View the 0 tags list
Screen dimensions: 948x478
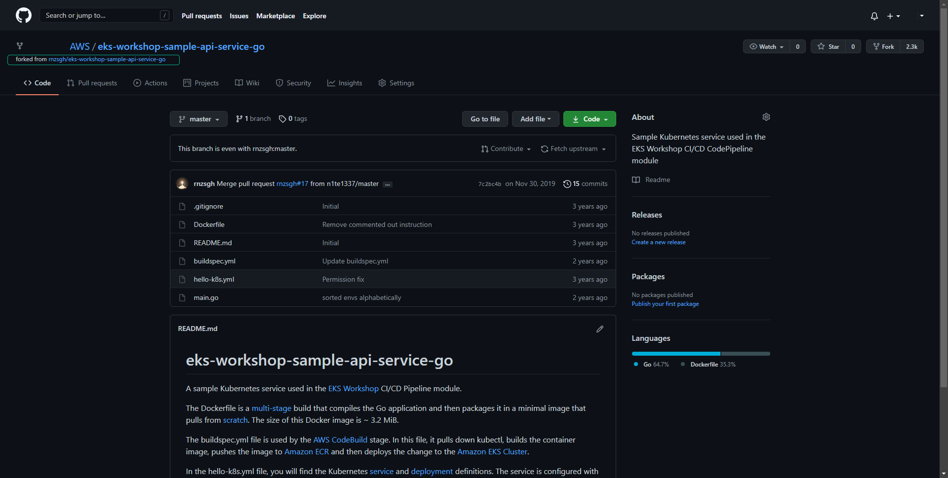293,118
